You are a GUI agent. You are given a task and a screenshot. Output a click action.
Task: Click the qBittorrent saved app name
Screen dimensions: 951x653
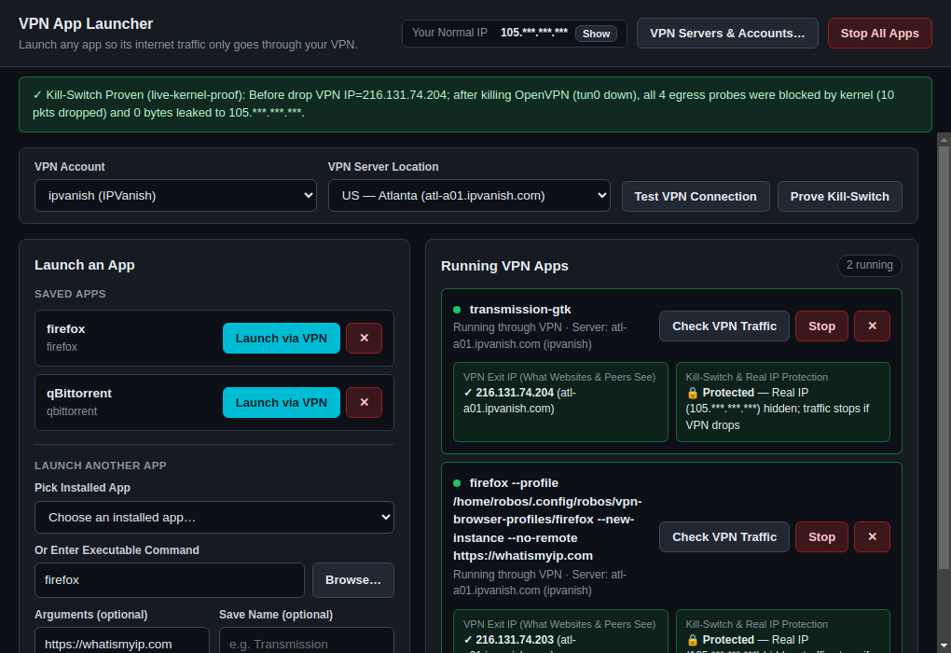(79, 394)
